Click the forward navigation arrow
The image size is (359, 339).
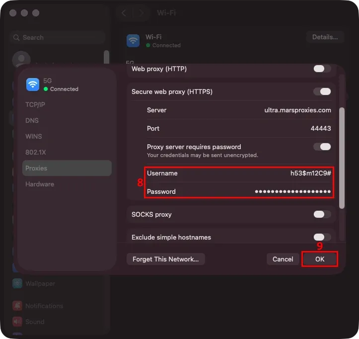(141, 13)
